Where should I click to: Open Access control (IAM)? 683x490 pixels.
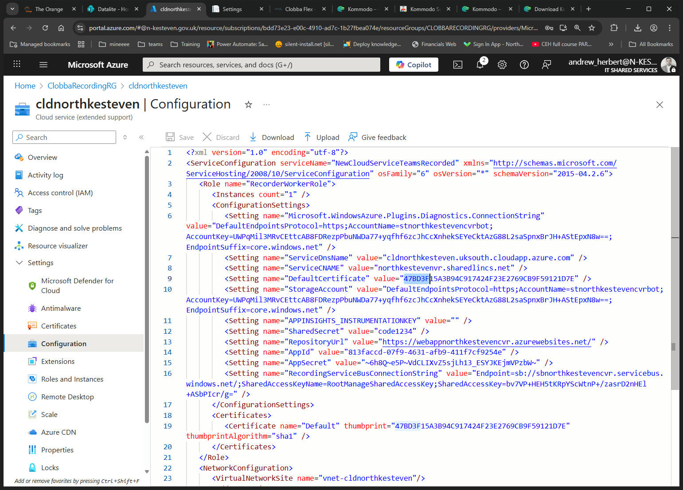pos(60,193)
